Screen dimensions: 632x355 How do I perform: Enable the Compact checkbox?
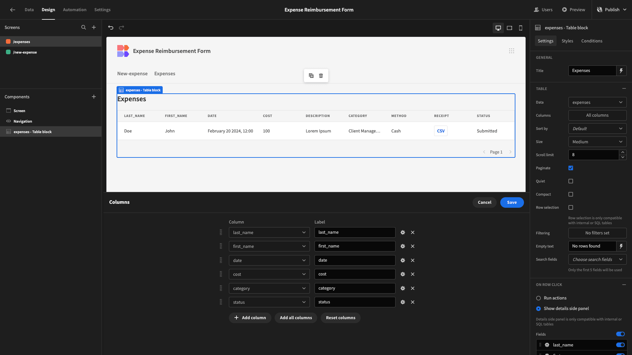tap(571, 194)
